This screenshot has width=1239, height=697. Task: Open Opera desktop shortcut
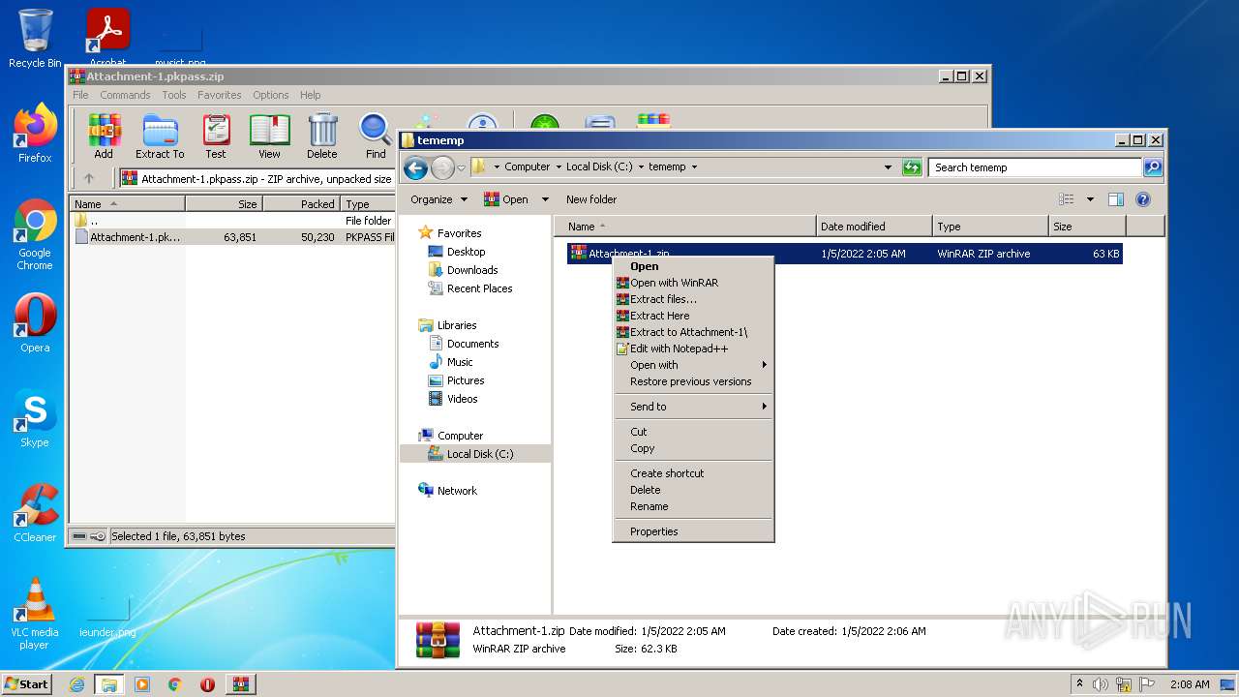[x=35, y=323]
